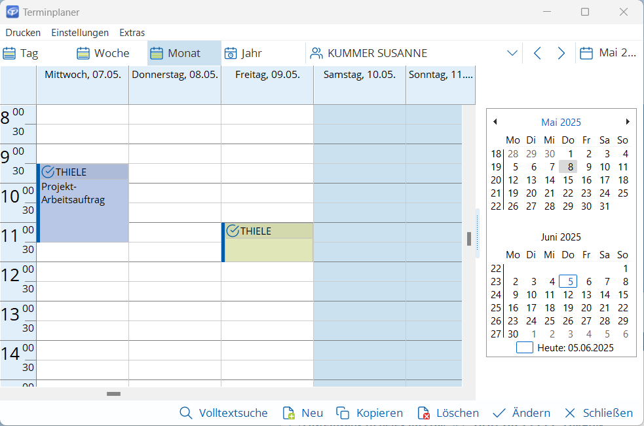Click the horizontal scrollbar thumb below calendar
Image resolution: width=644 pixels, height=426 pixels.
click(x=114, y=394)
